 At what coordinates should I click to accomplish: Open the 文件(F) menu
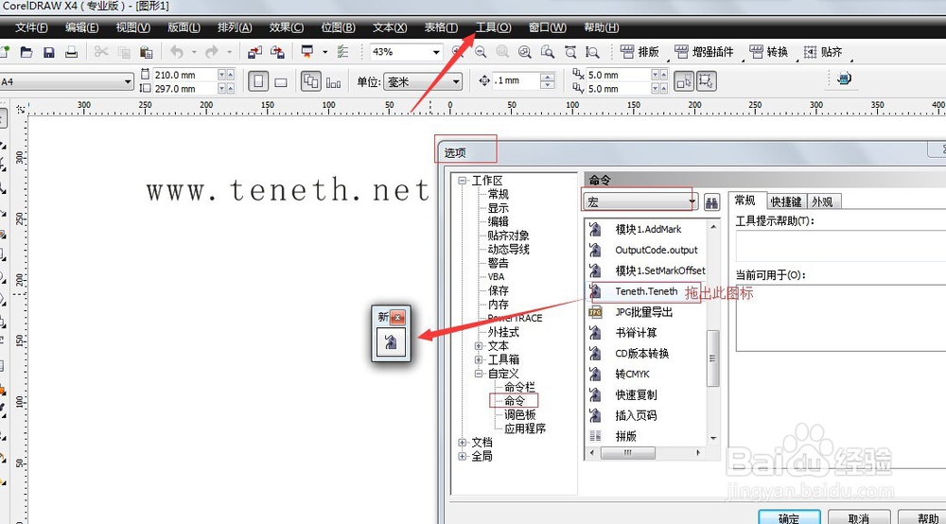31,27
